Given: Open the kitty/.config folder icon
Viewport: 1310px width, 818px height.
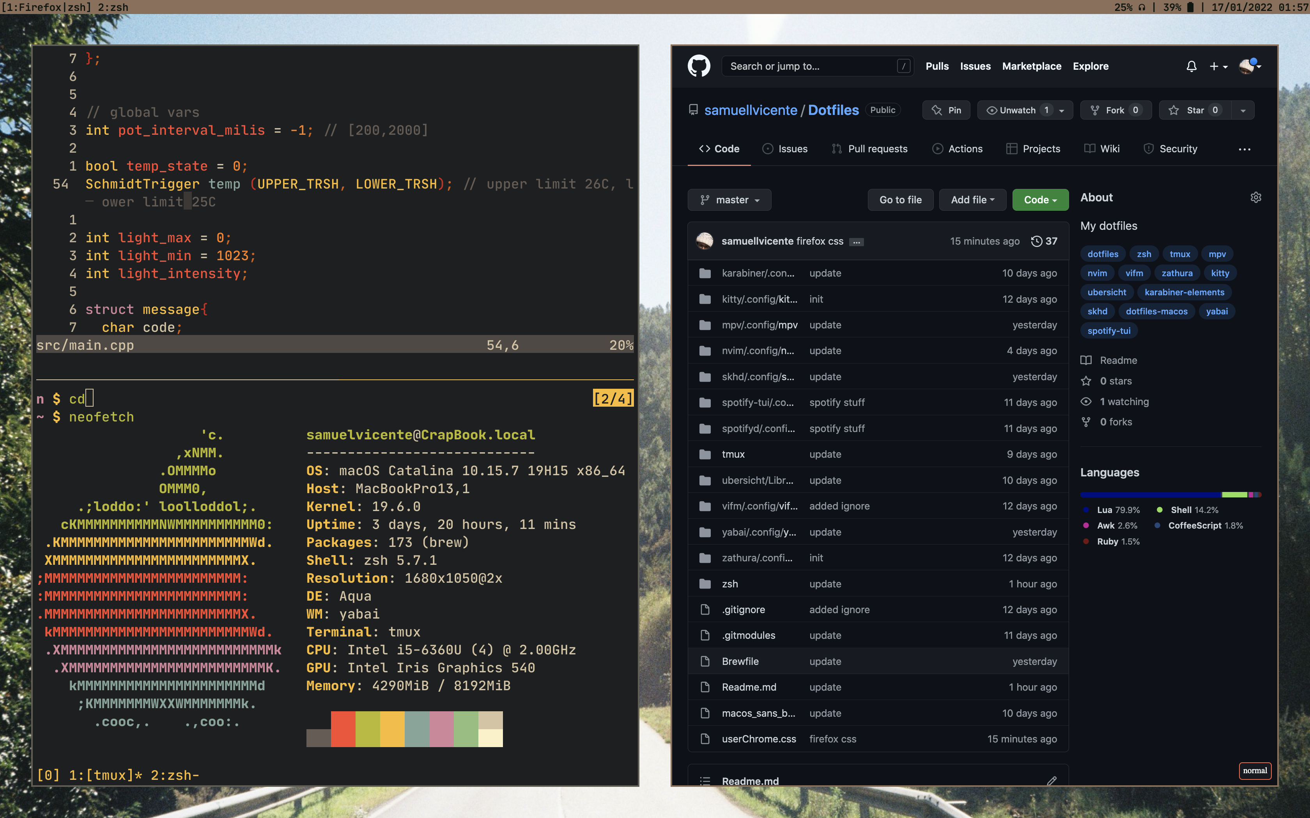Looking at the screenshot, I should [x=705, y=299].
